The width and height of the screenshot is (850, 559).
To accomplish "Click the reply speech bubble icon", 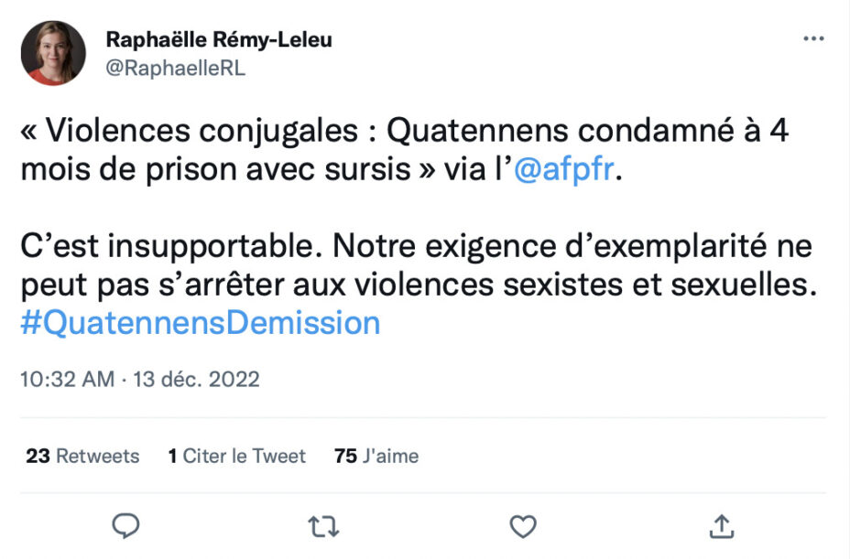I will click(x=125, y=525).
